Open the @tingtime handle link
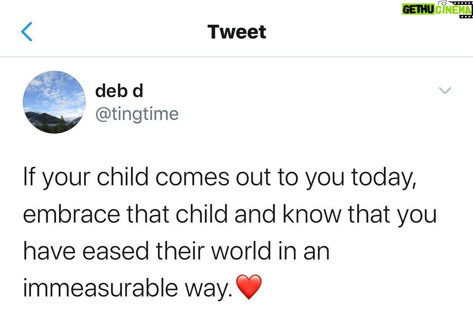This screenshot has width=473, height=328. click(x=137, y=114)
